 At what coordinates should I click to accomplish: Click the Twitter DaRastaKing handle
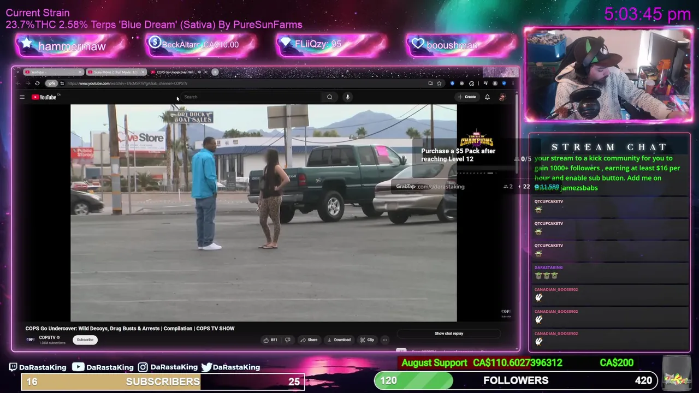tap(230, 367)
